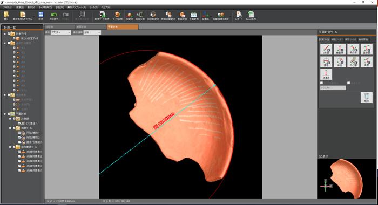Click the Open (開く) folder toolbar icon

coord(6,16)
